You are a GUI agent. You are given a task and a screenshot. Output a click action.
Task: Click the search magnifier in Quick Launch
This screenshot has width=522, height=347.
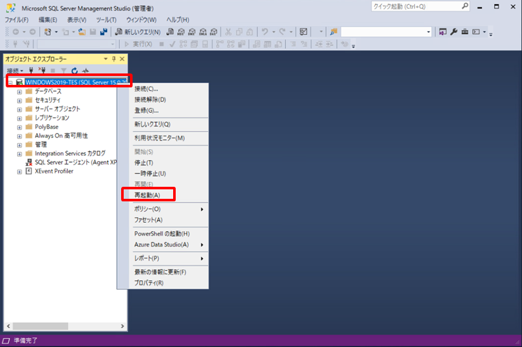click(465, 6)
